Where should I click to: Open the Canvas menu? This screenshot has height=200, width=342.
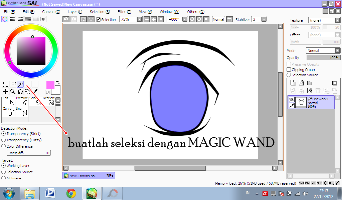point(51,12)
